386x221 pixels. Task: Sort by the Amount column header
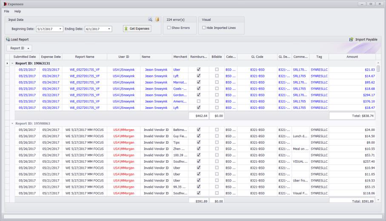click(x=352, y=57)
